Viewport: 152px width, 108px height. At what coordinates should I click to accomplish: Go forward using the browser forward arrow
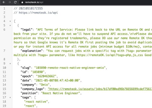coord(10,2)
